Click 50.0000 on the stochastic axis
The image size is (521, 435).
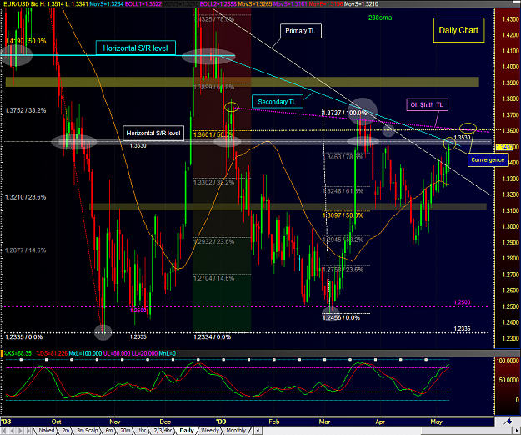click(508, 380)
